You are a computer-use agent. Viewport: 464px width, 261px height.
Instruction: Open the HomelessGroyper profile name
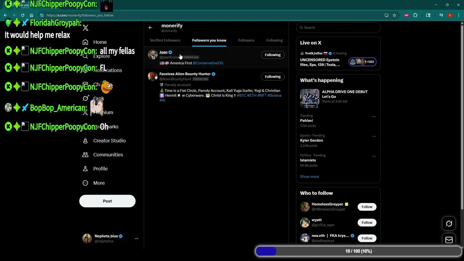click(327, 204)
